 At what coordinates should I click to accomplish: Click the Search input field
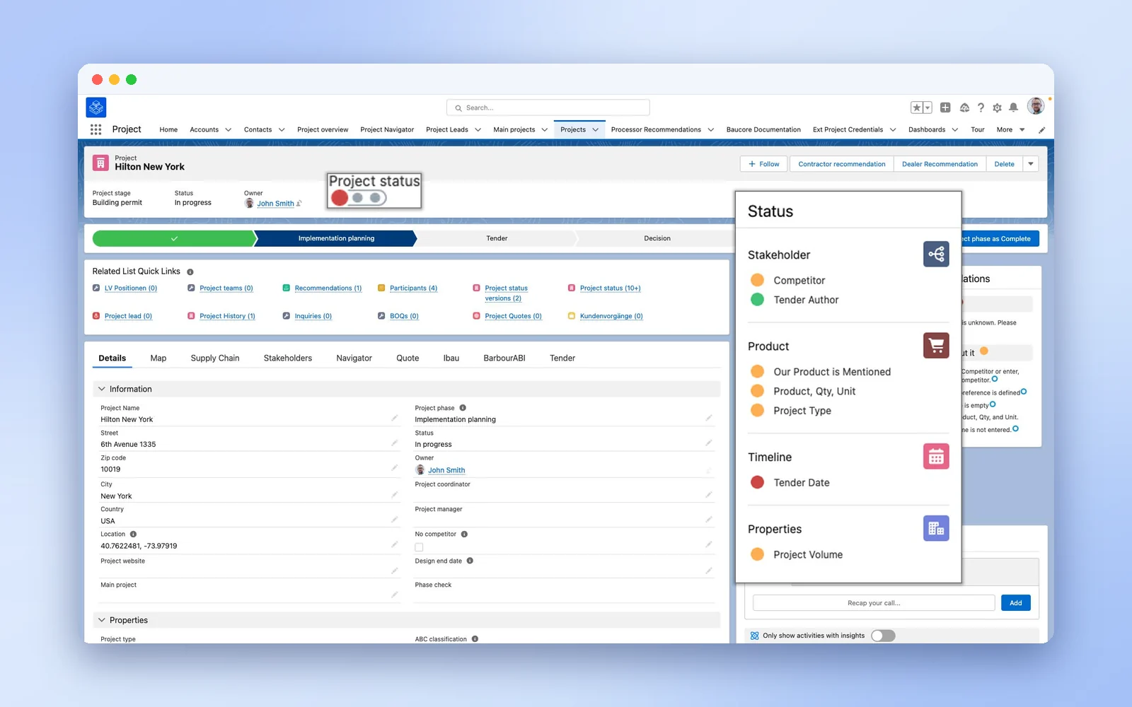pos(548,107)
